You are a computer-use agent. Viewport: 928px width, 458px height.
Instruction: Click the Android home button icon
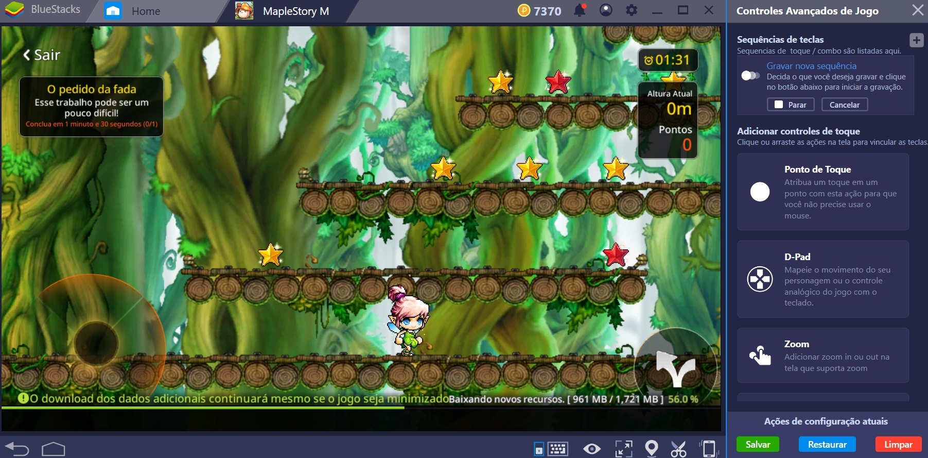(x=53, y=449)
